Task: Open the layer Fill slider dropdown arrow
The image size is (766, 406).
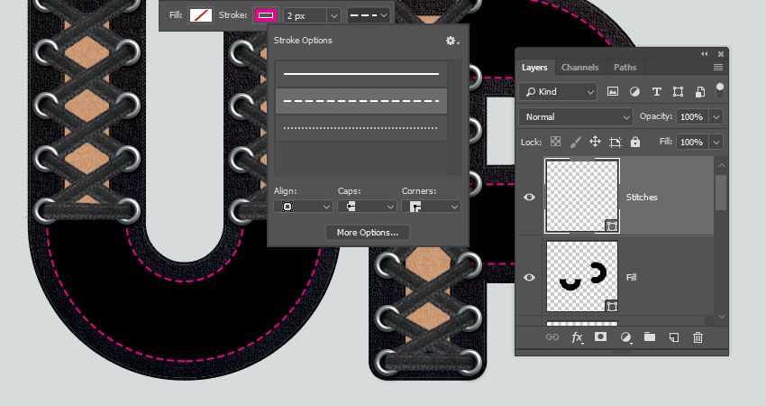Action: coord(716,142)
